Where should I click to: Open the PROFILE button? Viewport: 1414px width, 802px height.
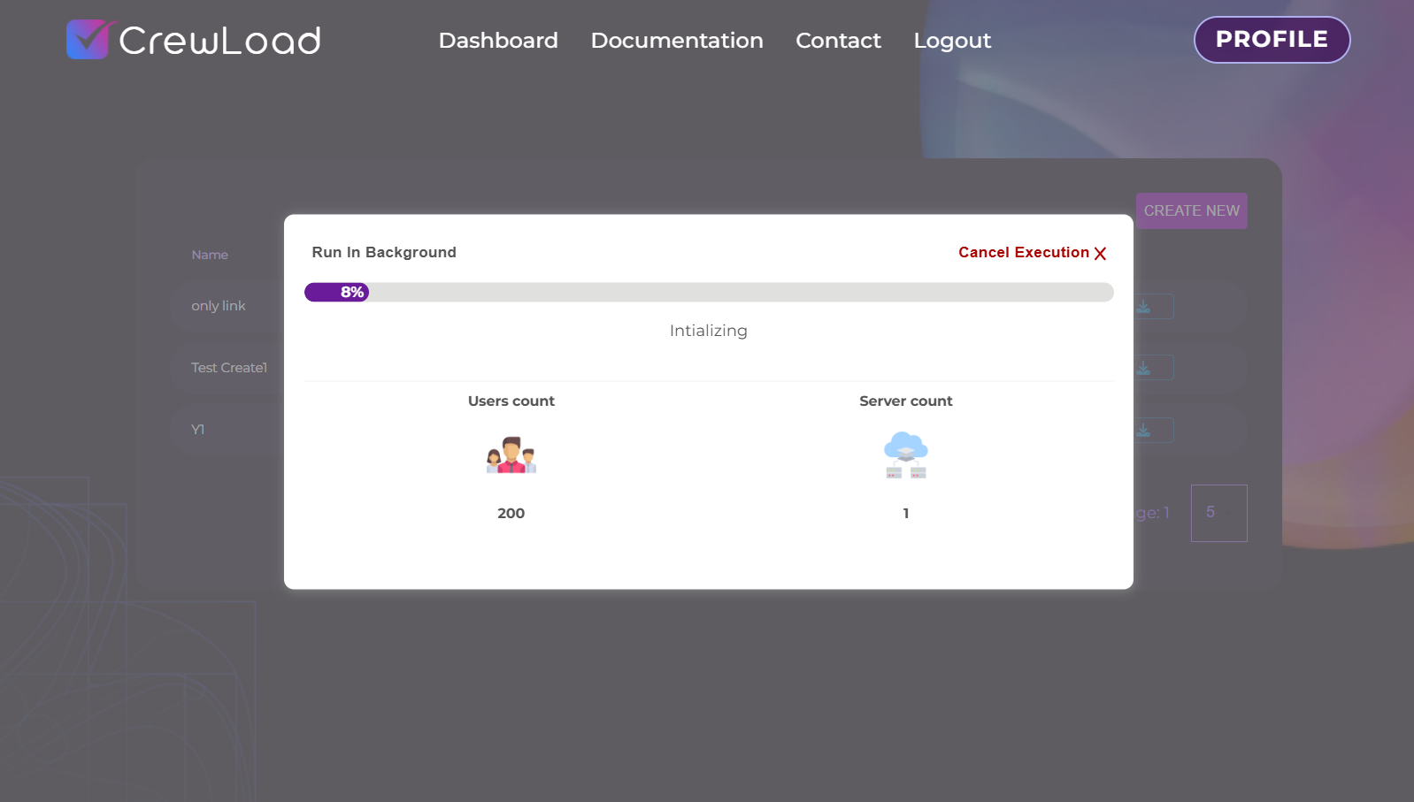click(1272, 40)
